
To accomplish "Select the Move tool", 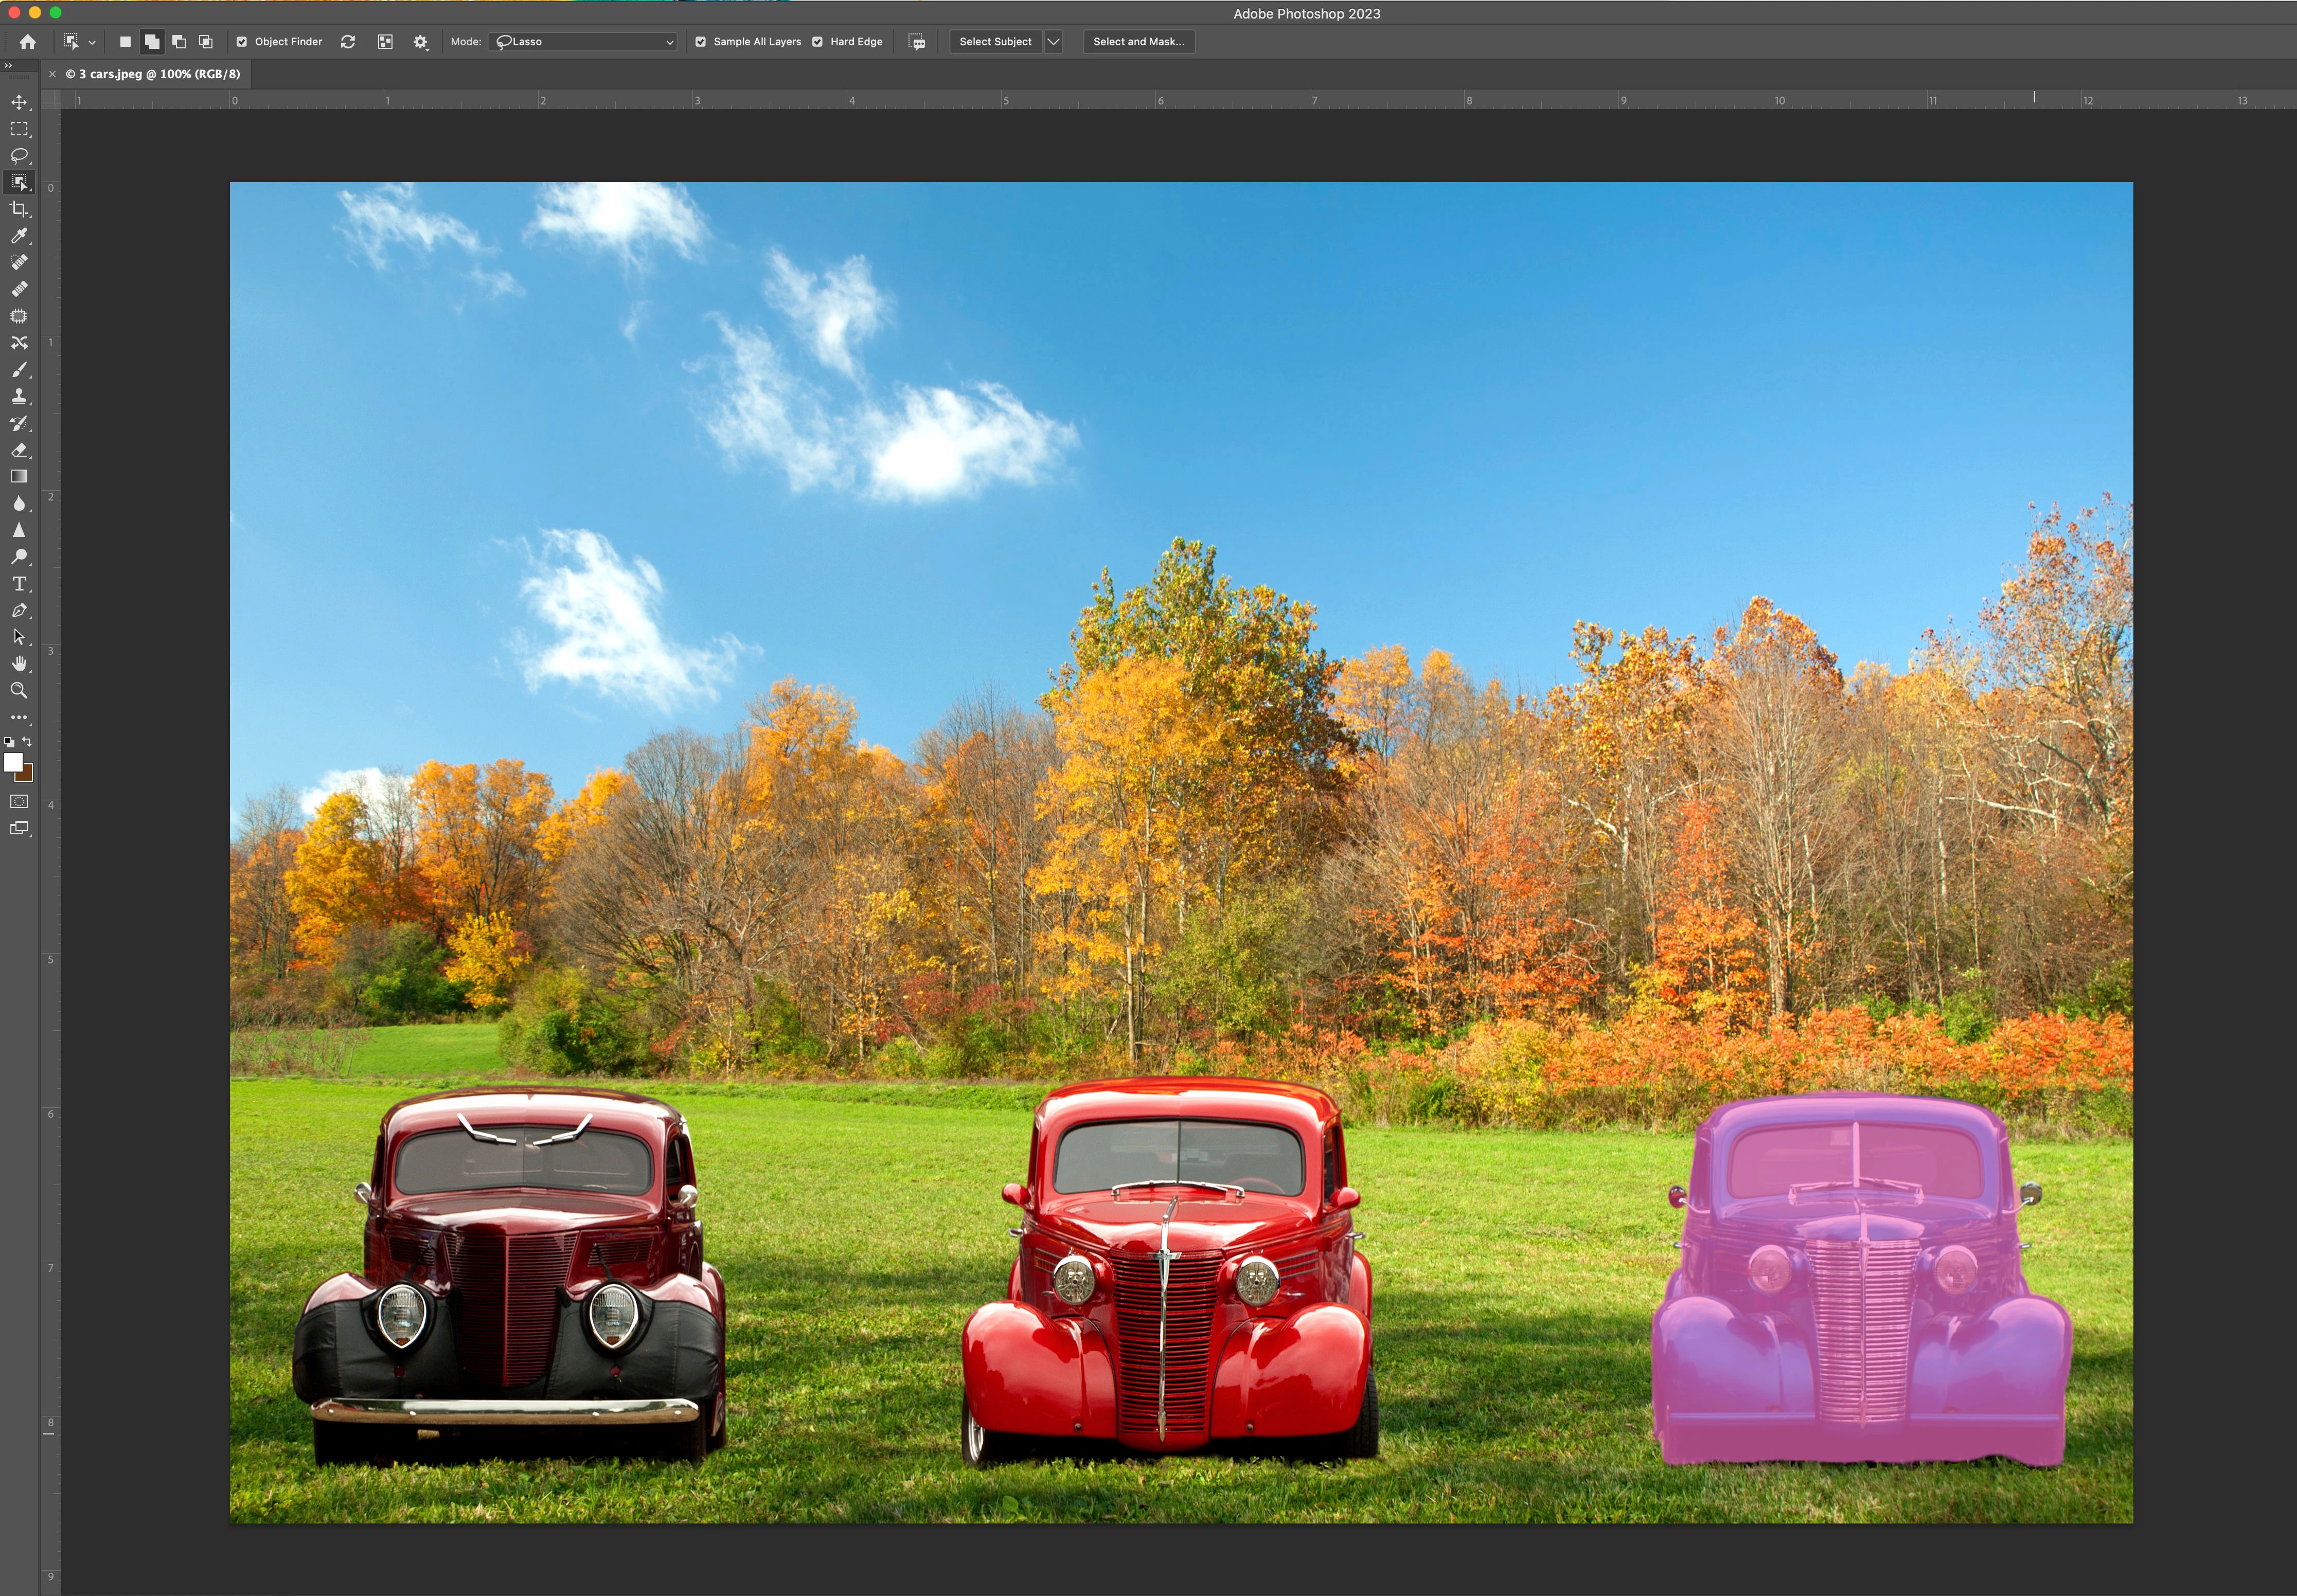I will [19, 102].
